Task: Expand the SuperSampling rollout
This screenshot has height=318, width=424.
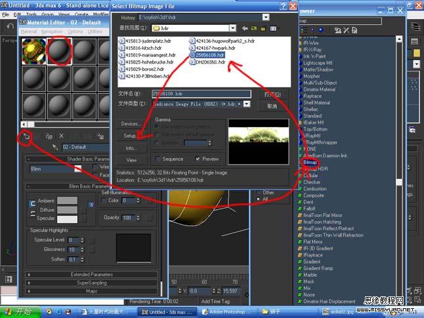Action: coord(91,283)
